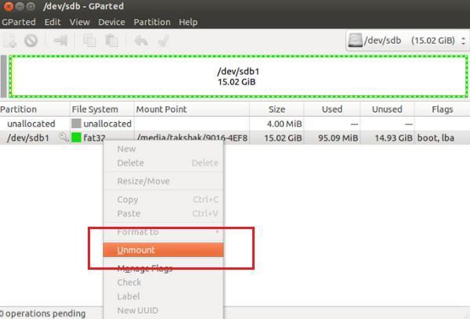The height and width of the screenshot is (319, 470).
Task: Open the View menu
Action: point(79,22)
